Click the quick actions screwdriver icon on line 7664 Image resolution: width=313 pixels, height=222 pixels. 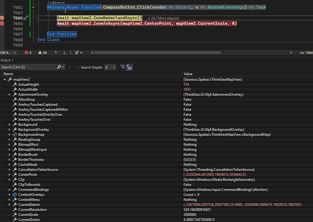pyautogui.click(x=25, y=18)
